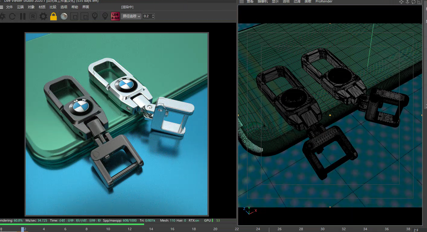Restart the render with the circular arrow icon

12,16
